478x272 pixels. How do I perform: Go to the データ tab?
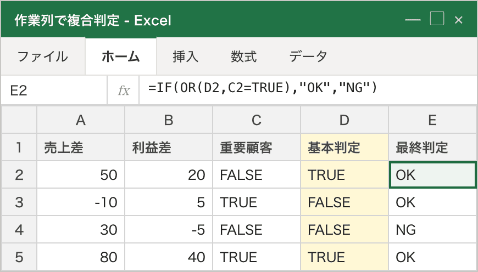coord(308,56)
